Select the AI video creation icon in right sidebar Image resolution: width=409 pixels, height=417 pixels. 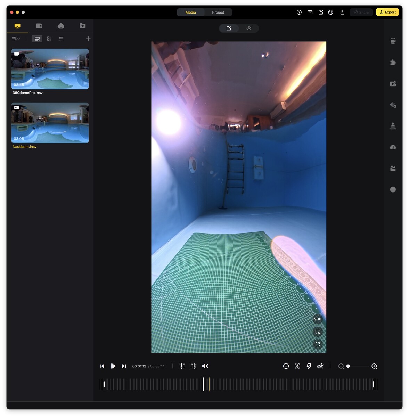393,84
